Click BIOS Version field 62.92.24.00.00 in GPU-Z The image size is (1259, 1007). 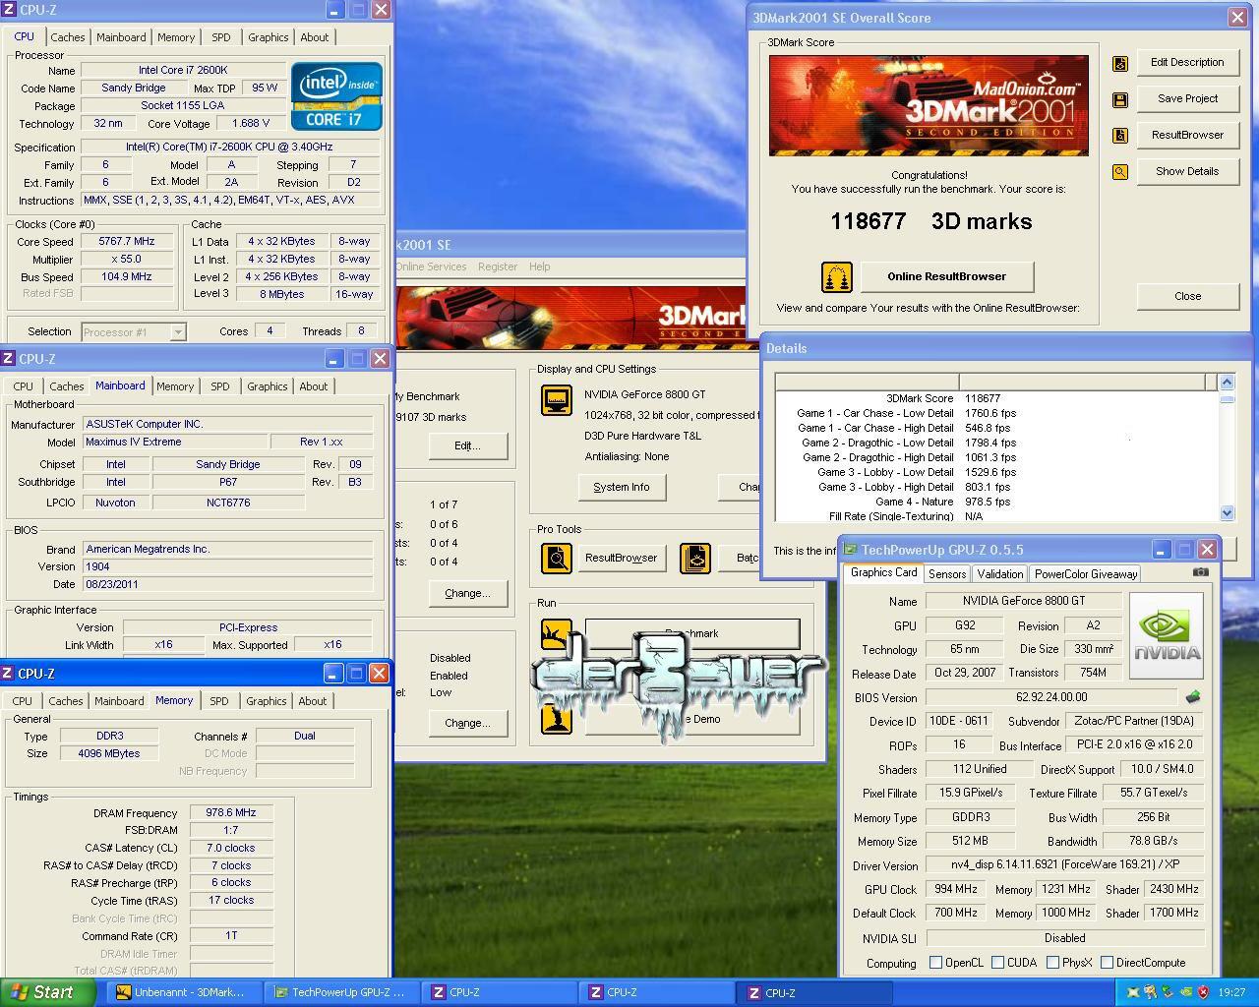pyautogui.click(x=1051, y=697)
